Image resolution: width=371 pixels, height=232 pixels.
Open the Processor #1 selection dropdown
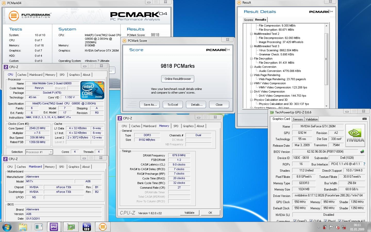pyautogui.click(x=50, y=152)
